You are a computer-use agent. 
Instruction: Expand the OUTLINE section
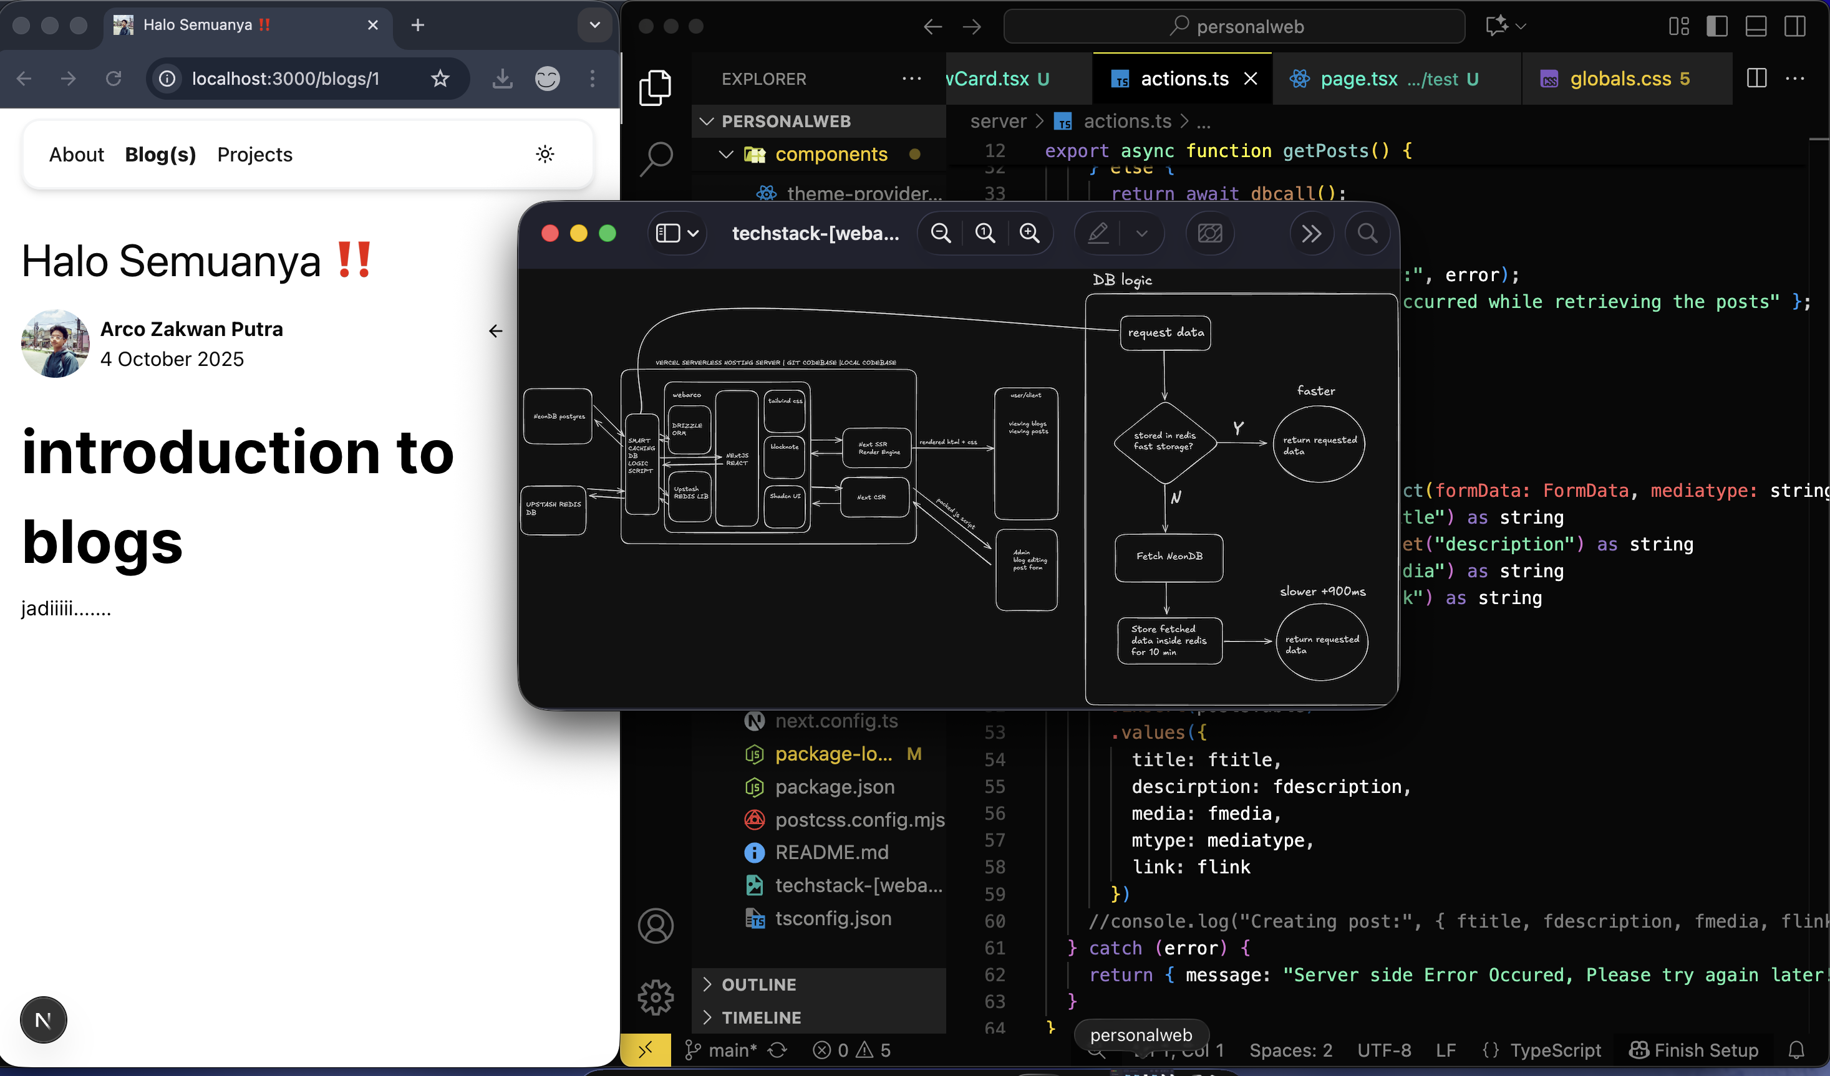click(x=758, y=984)
